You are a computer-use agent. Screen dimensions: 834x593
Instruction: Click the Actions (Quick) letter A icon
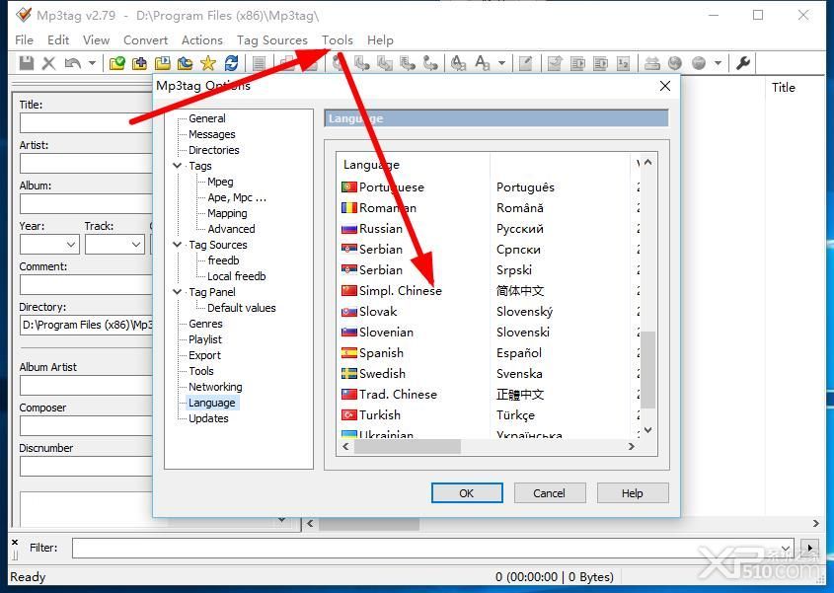(482, 63)
